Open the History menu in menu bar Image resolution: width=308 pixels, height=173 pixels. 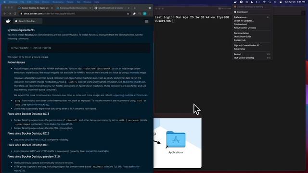point(46,2)
